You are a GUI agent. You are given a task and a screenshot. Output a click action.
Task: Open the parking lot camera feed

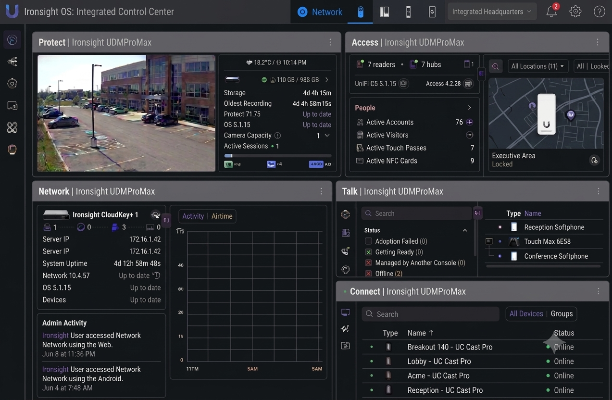coord(126,113)
